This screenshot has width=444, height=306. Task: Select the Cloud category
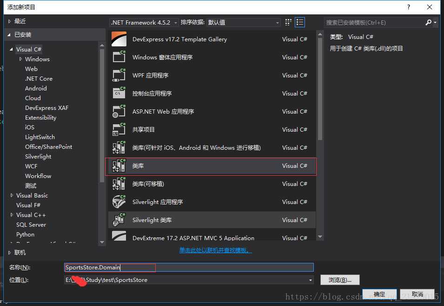[x=33, y=98]
